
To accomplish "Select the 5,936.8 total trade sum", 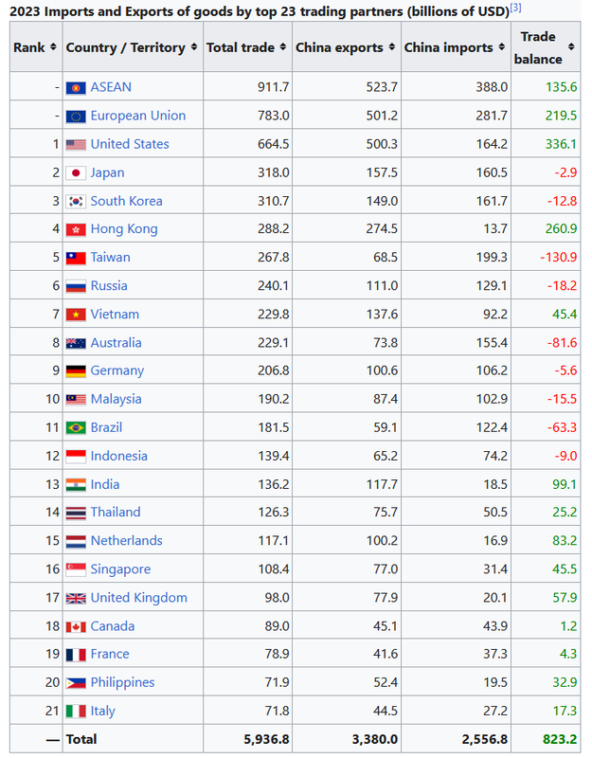I will pos(267,740).
